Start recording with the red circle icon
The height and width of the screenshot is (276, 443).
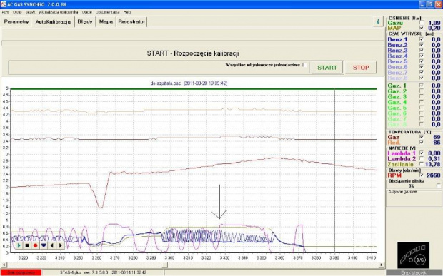point(35,245)
